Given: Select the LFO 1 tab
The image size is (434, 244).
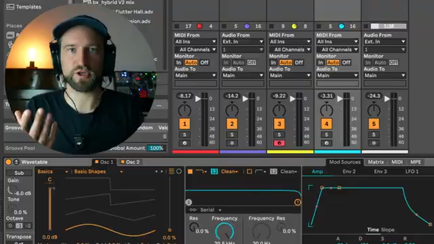Looking at the screenshot, I should 412,171.
